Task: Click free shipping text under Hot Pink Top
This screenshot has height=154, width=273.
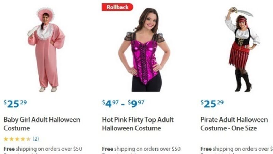Action: 141,149
